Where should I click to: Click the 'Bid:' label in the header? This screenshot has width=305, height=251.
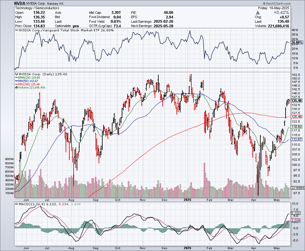pyautogui.click(x=58, y=17)
